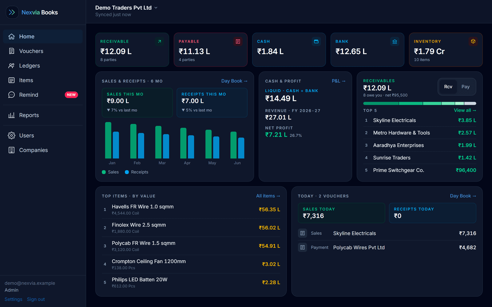Click the green Sales legend dot
492x307 pixels.
(x=104, y=172)
